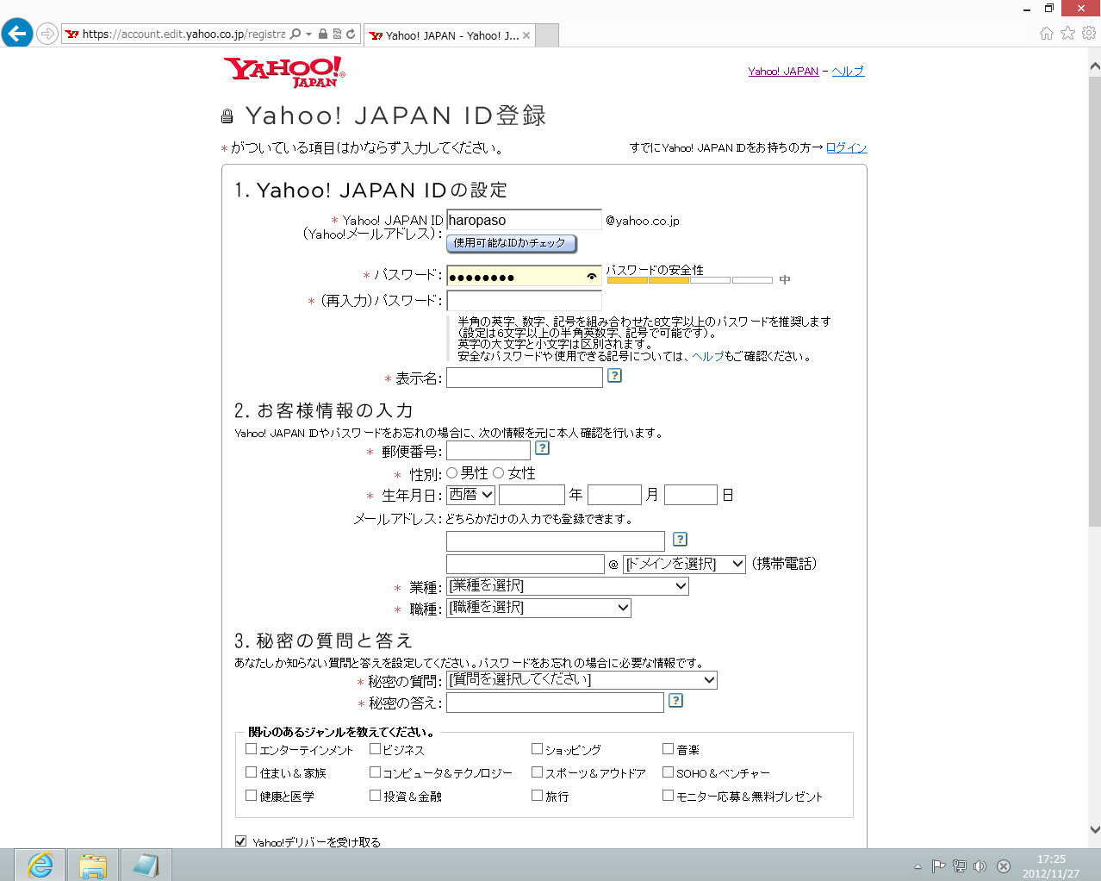This screenshot has height=881, width=1101.
Task: Click the ヘルプ link in password hint
Action: [x=708, y=356]
